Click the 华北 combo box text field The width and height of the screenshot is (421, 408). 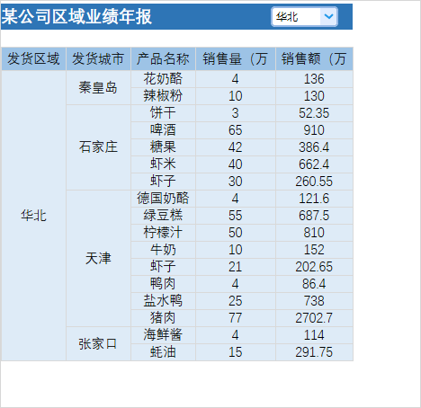(x=297, y=16)
